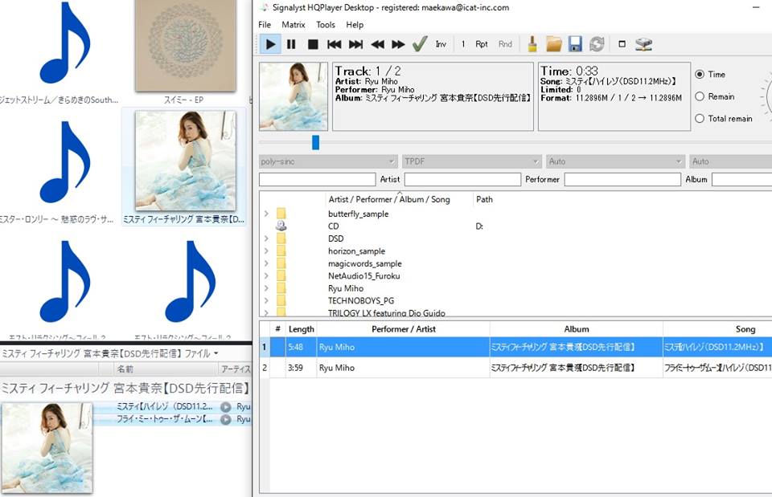Viewport: 772px width, 497px height.
Task: Expand the horizon_sample folder
Action: click(266, 251)
